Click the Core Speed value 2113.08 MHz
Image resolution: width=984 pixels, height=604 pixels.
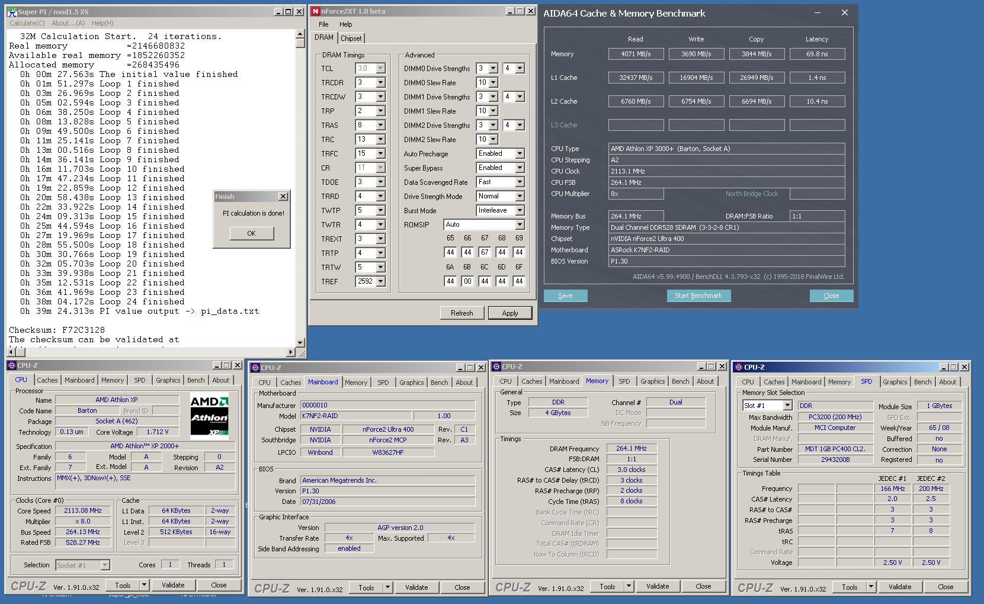coord(82,510)
